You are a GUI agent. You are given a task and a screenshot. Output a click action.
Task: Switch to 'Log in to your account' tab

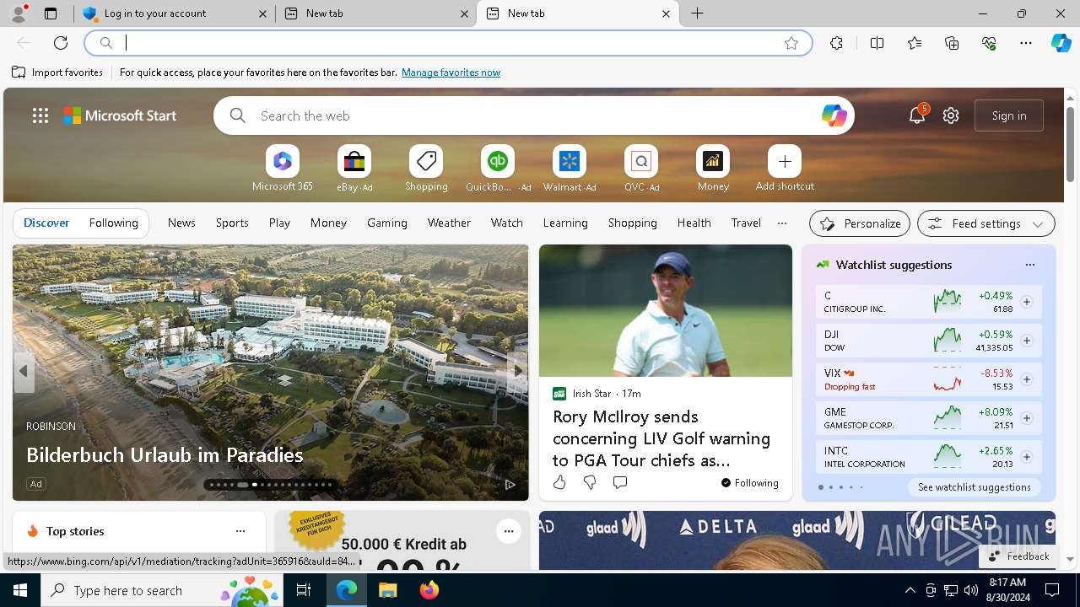pos(175,13)
